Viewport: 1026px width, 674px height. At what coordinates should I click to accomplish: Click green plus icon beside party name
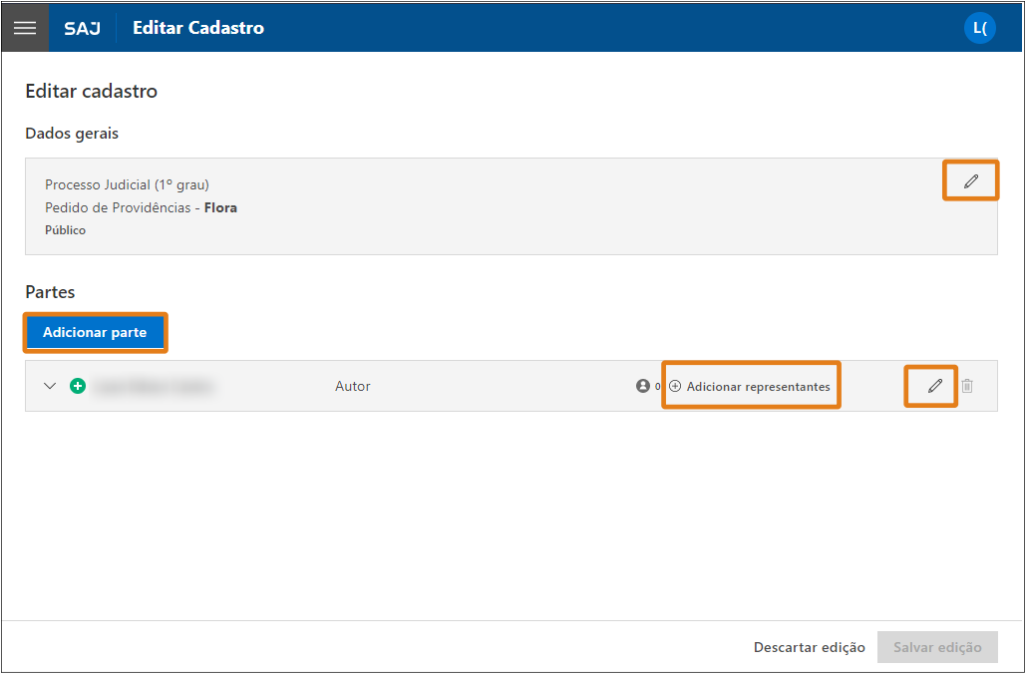78,386
